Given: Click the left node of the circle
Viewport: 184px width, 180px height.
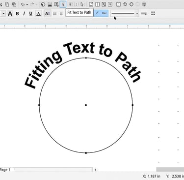Looking at the screenshot, I should [x=39, y=105].
